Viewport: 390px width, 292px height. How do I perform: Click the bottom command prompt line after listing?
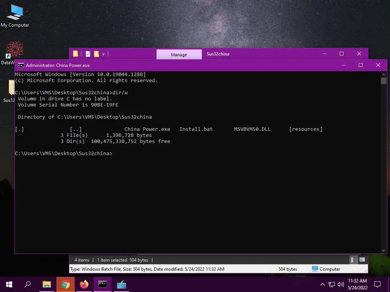64,154
